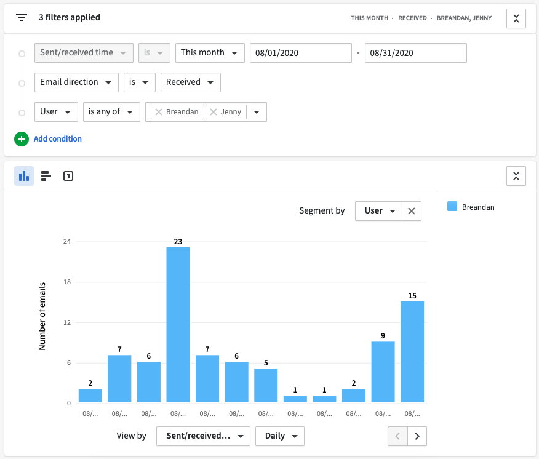
Task: Click Breandan legend color swatch
Action: 452,206
